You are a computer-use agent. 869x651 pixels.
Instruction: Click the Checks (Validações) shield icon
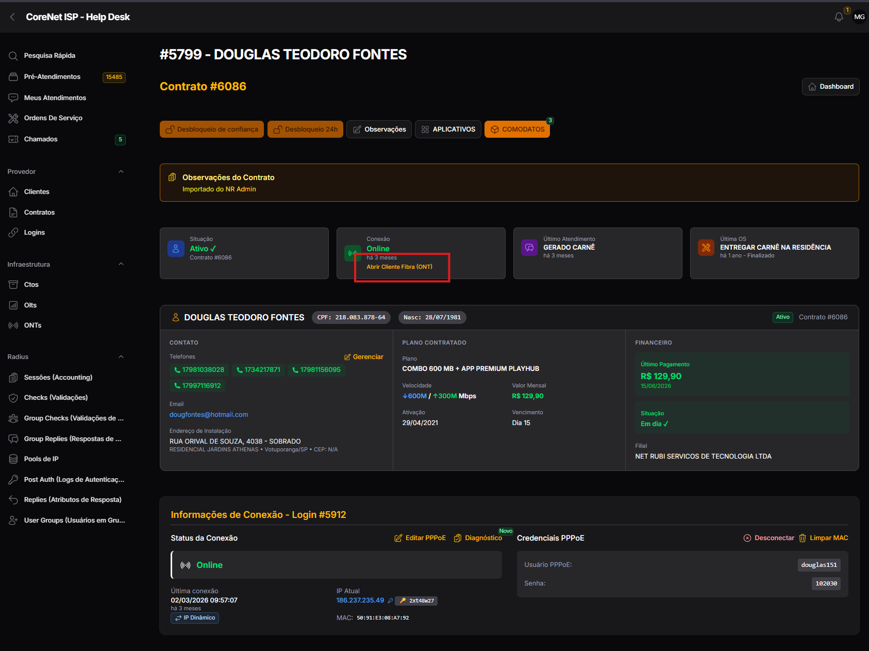click(x=13, y=398)
